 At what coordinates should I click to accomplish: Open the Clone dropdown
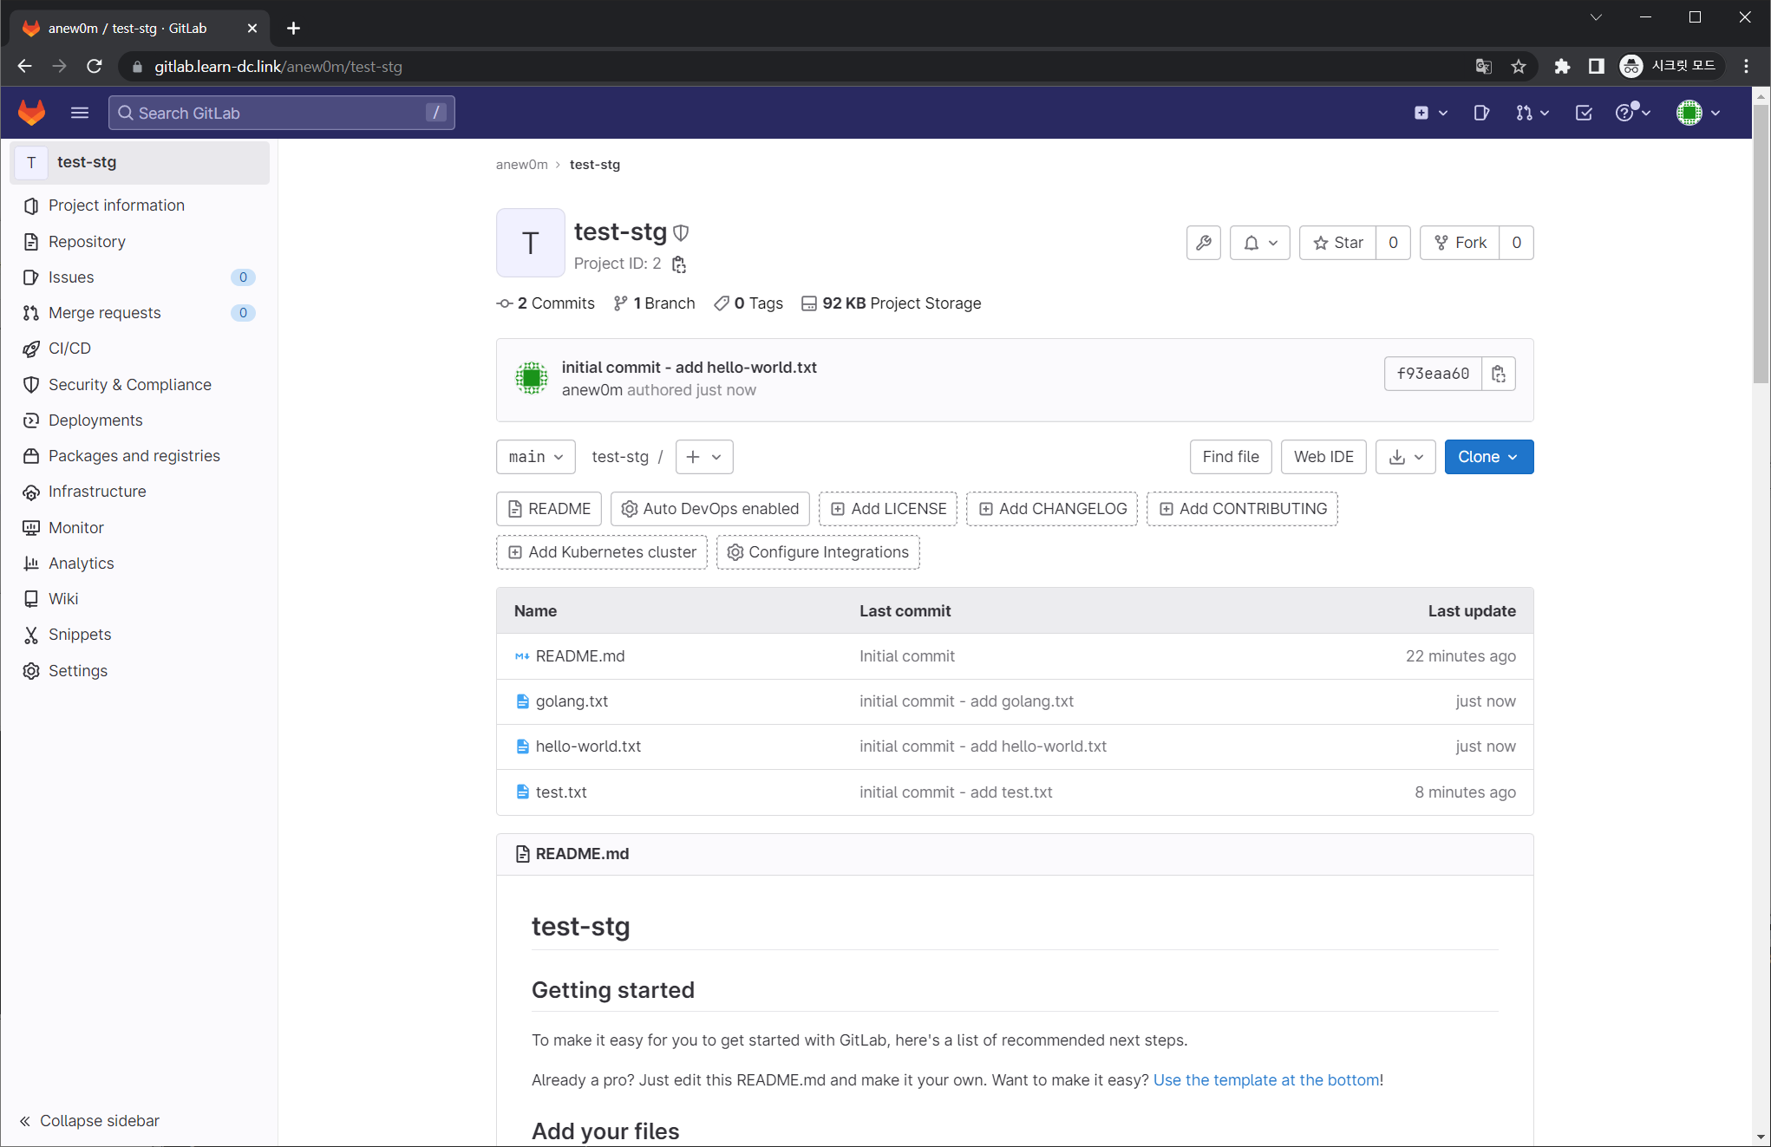tap(1488, 457)
